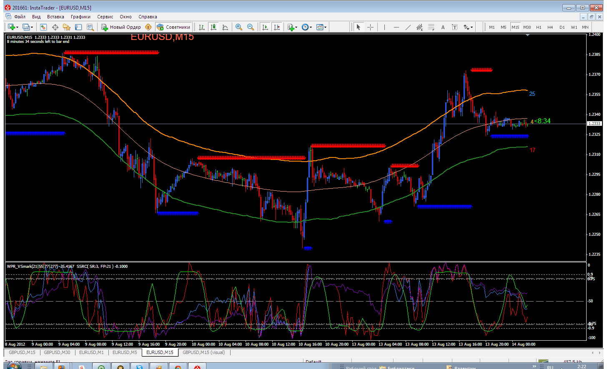This screenshot has width=607, height=369.
Task: Open the Data Window crosshair-circle icon
Action: coord(55,27)
